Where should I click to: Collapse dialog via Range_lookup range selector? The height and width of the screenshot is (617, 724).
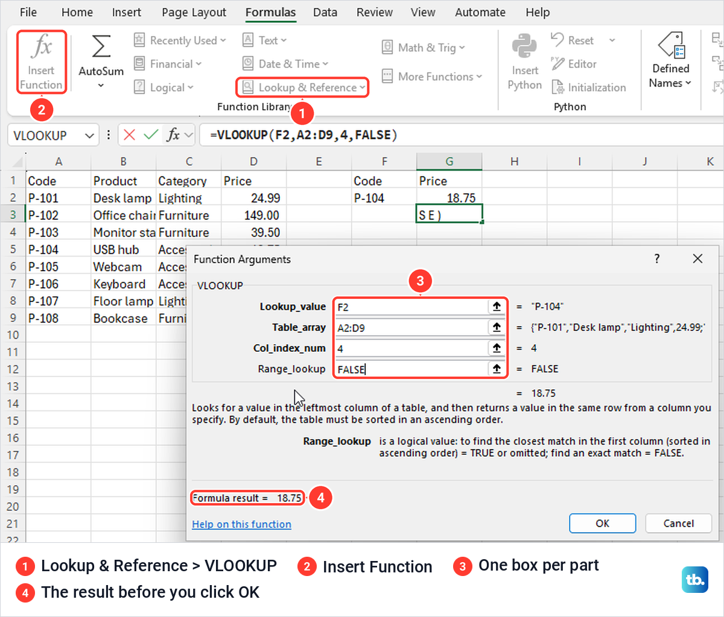tap(497, 369)
